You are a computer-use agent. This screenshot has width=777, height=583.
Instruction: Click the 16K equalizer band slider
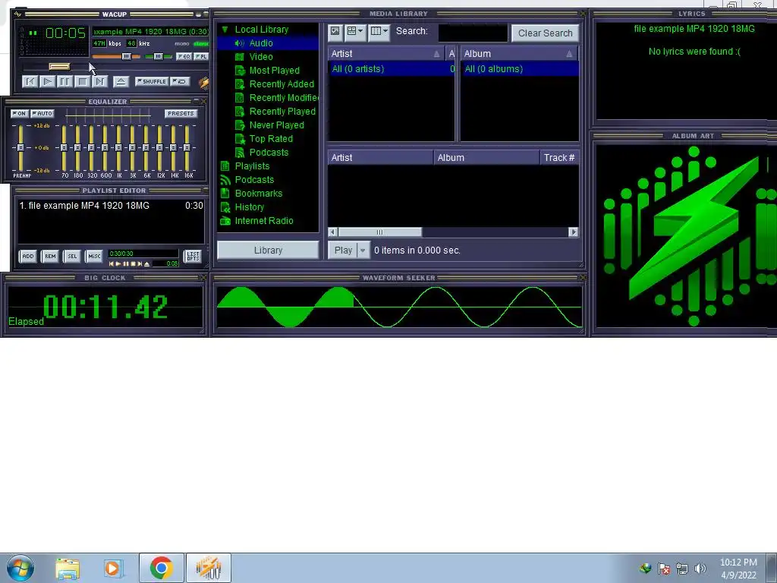pyautogui.click(x=187, y=148)
